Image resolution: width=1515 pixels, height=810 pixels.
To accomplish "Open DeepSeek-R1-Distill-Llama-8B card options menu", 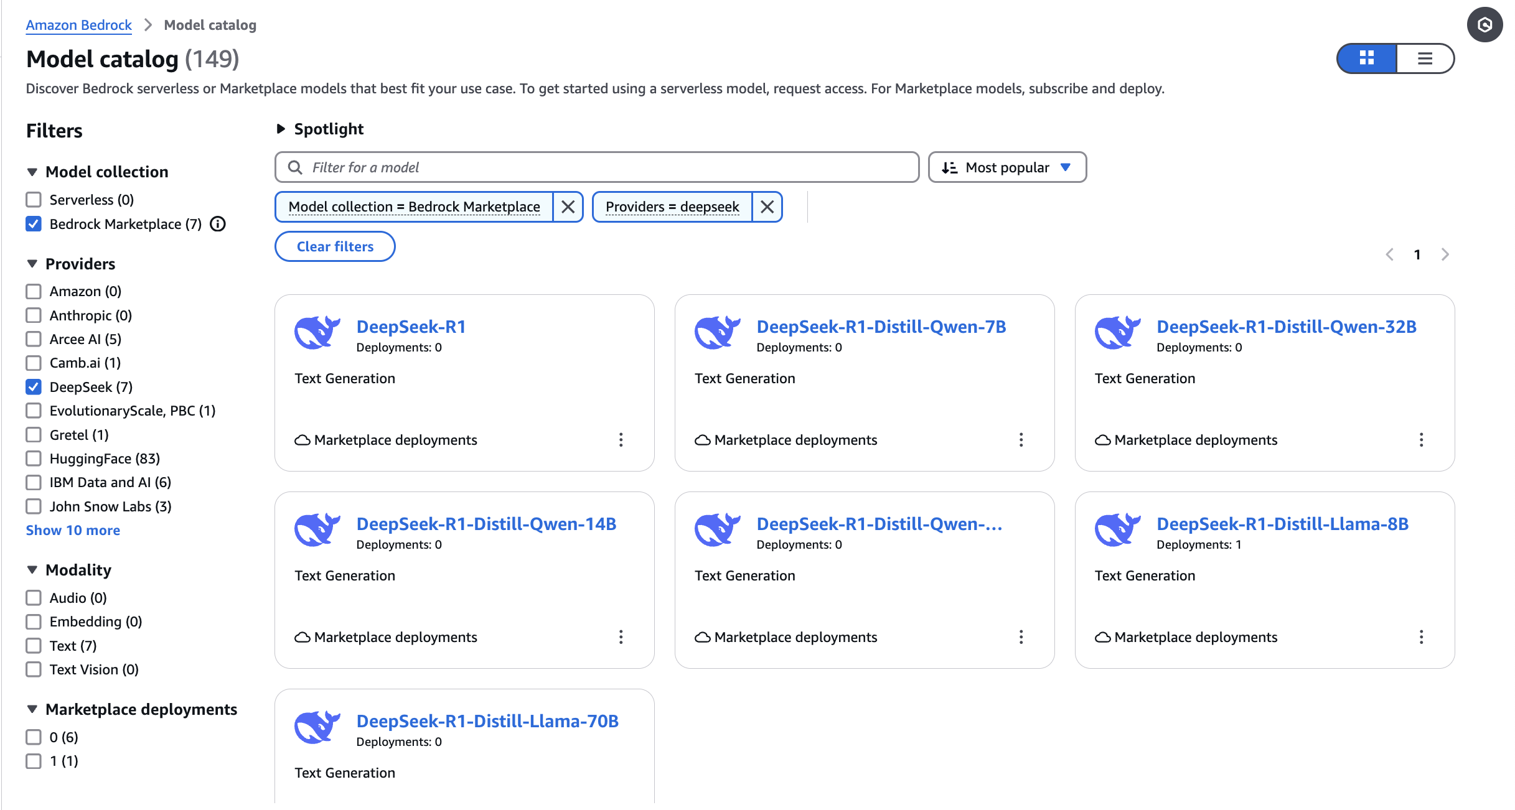I will pos(1421,637).
